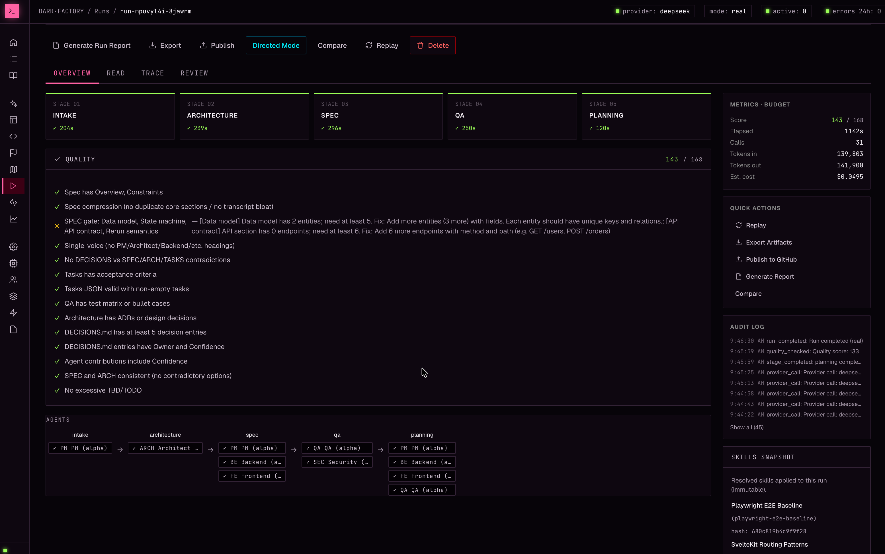This screenshot has height=554, width=885.
Task: Open the lightning bolt icon in sidebar
Action: click(13, 313)
